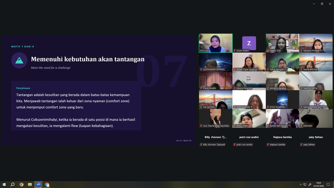Image resolution: width=334 pixels, height=188 pixels.
Task: Click muted mic icon beside putri rusi andini
Action: coord(234,145)
